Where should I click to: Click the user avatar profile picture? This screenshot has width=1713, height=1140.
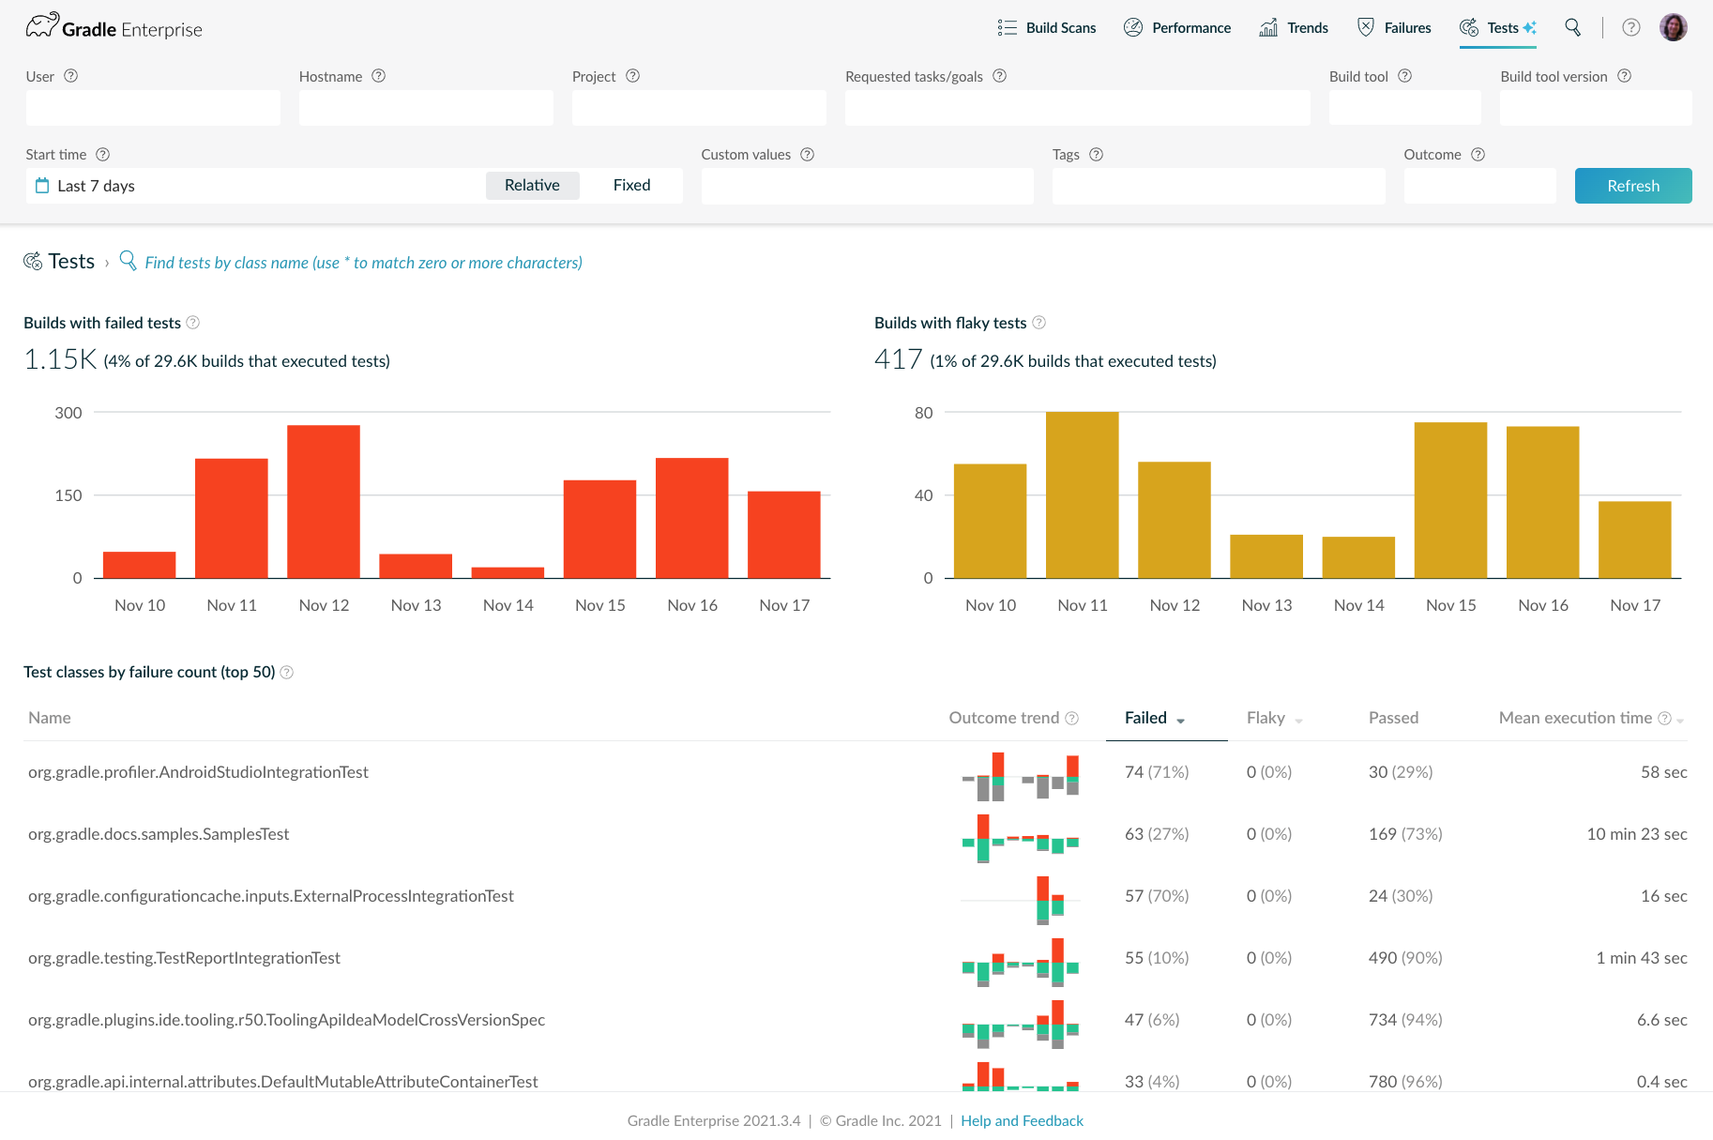(1673, 27)
